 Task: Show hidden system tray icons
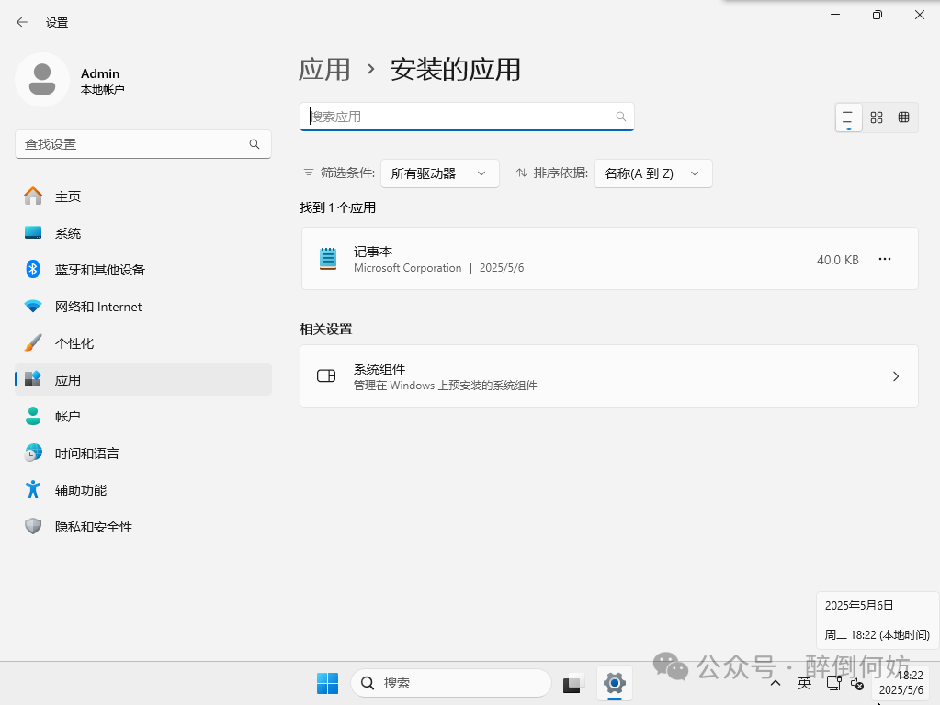pos(776,683)
